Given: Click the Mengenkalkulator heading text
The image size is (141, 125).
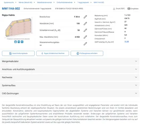Looking at the screenshot, I should click(x=10, y=61).
